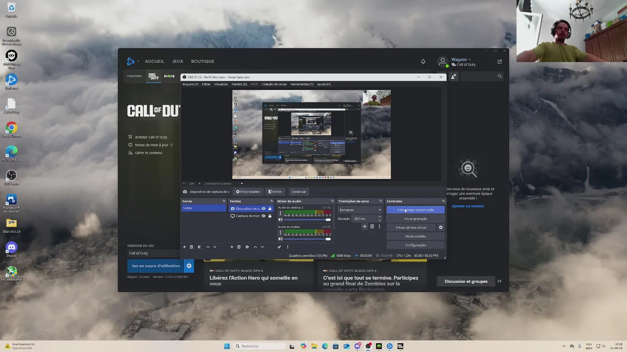Open the OBS Studio desktop shortcut
The image size is (627, 352).
(x=11, y=177)
